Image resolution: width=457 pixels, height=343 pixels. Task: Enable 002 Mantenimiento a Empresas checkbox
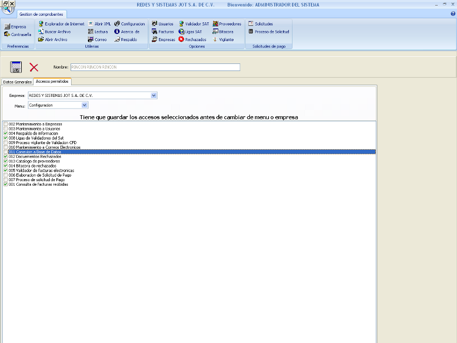(x=6, y=124)
